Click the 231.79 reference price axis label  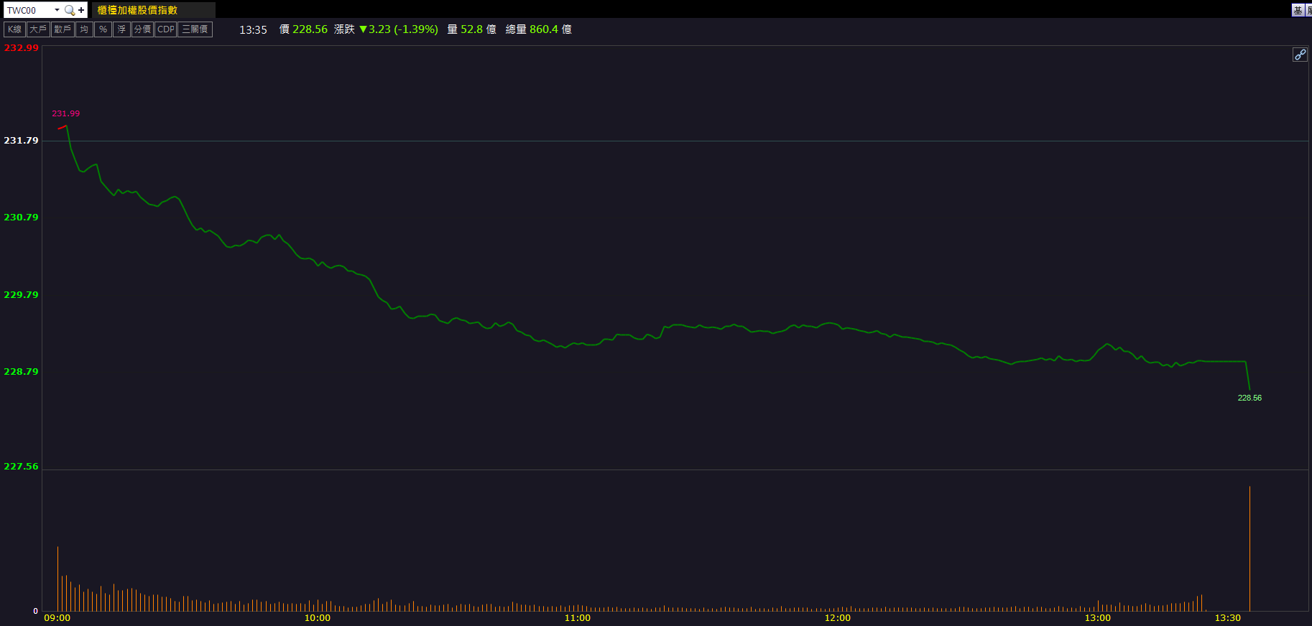click(x=22, y=141)
